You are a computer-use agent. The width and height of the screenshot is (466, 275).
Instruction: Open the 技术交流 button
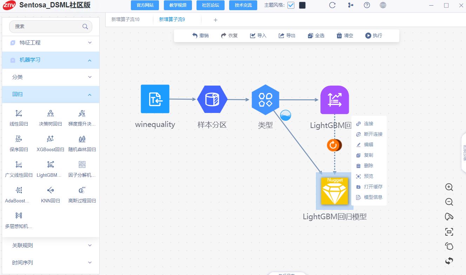pos(243,5)
